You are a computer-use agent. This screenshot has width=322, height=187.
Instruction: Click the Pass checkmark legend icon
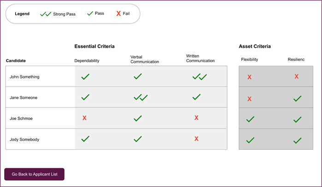[x=90, y=13]
